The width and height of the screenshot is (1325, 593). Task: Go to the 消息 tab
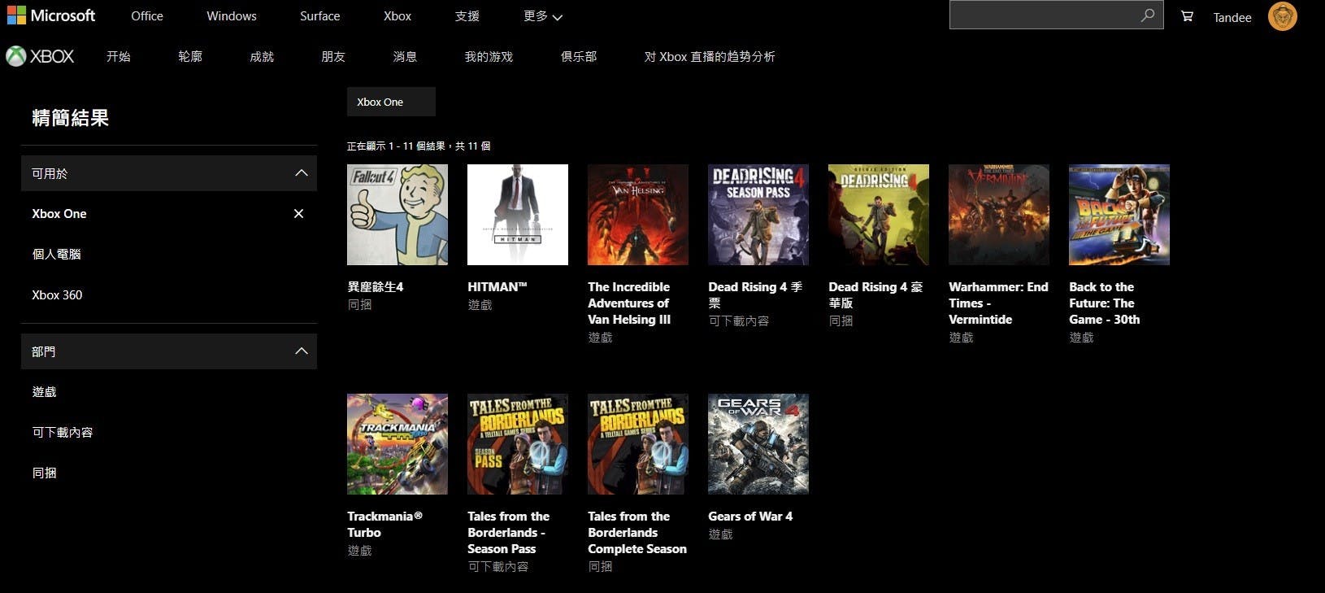pyautogui.click(x=405, y=56)
